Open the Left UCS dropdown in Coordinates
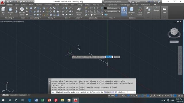The width and height of the screenshot is (184, 103). (x=97, y=15)
